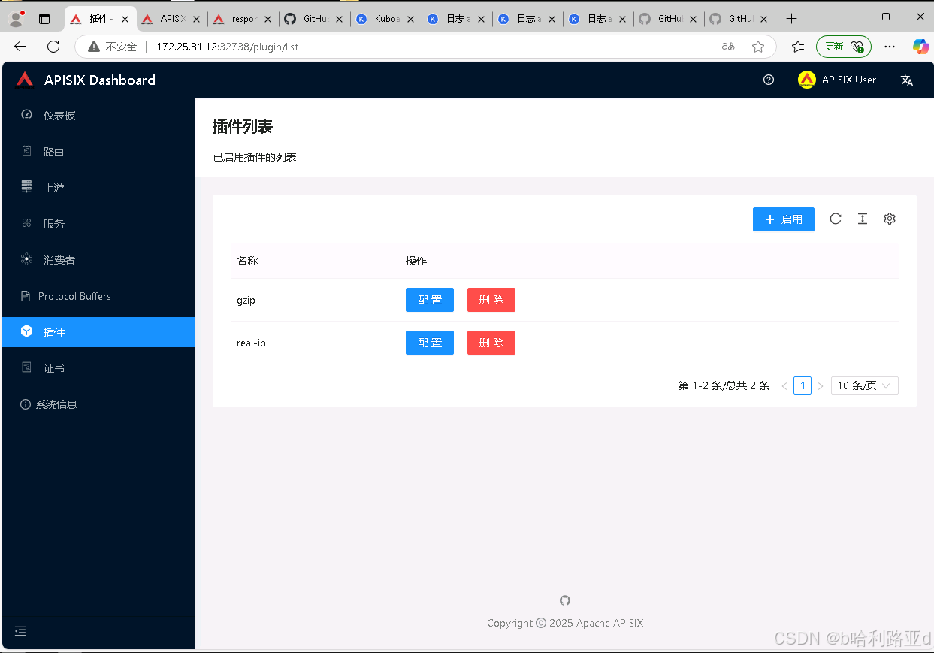This screenshot has height=653, width=934.
Task: Click the 更新 browser update button
Action: point(844,47)
